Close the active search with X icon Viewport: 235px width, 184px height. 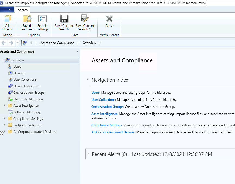(x=109, y=19)
